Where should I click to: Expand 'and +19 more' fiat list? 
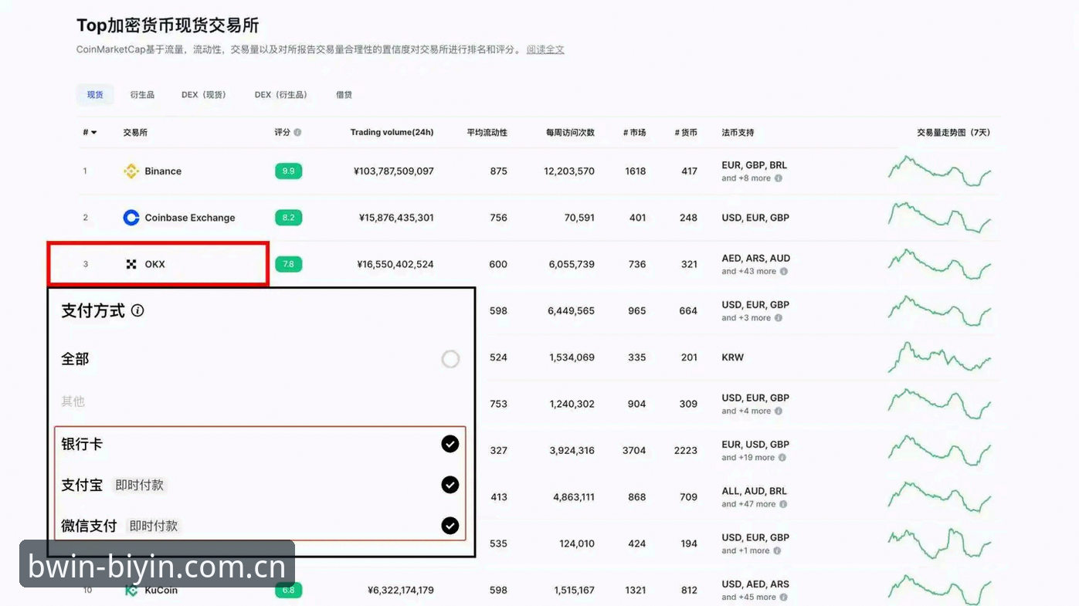tap(748, 458)
